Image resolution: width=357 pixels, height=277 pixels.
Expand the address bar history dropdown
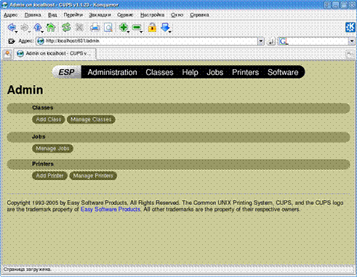(x=261, y=41)
